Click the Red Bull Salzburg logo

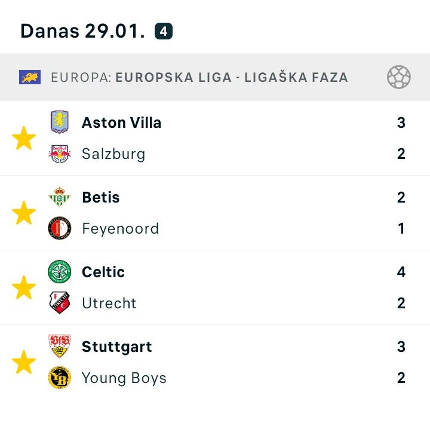pyautogui.click(x=60, y=154)
